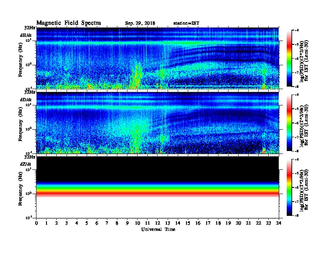Image resolution: width=332 pixels, height=256 pixels.
Task: Click the log(PSD) legend title beside dZ/dt panel
Action: point(304,190)
